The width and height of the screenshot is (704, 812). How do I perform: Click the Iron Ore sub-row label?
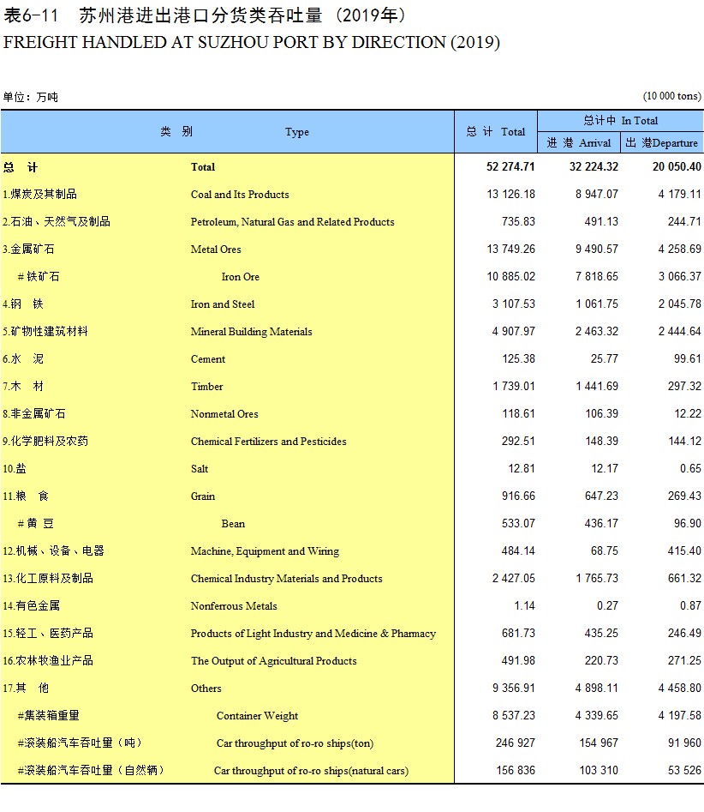click(x=240, y=277)
